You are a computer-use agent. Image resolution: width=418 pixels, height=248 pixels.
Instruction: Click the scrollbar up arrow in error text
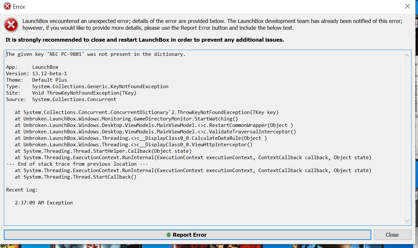(x=407, y=55)
